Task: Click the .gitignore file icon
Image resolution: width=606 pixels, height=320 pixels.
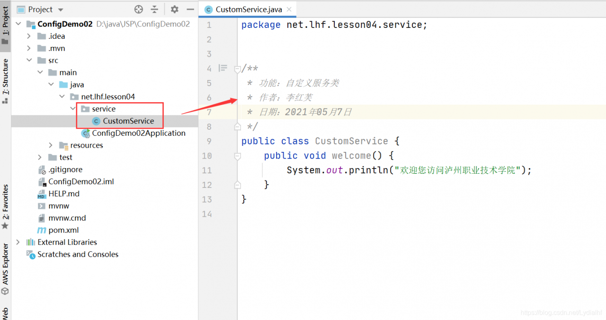Action: [x=42, y=169]
